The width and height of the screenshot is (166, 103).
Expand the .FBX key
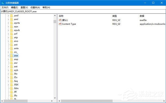[x=8, y=85]
